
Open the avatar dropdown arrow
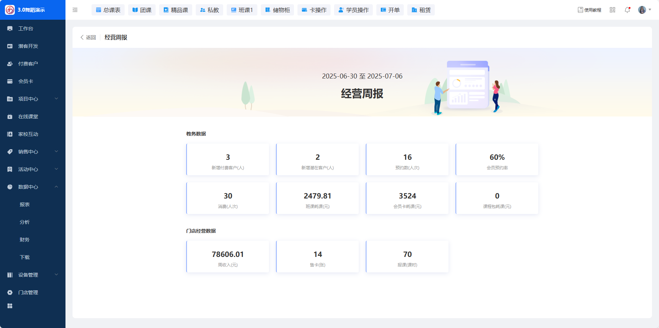click(650, 10)
